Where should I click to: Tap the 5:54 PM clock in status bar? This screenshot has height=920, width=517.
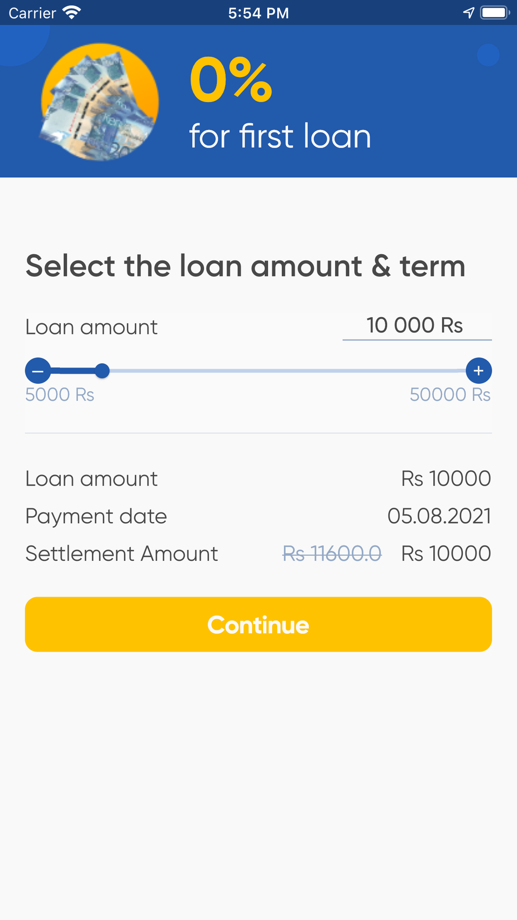(258, 13)
